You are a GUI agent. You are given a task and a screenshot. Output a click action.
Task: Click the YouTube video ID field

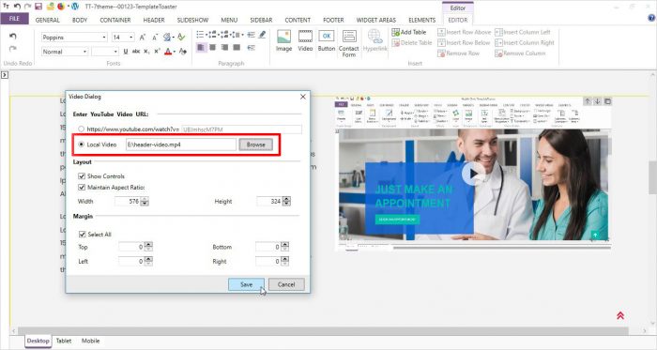pyautogui.click(x=241, y=129)
